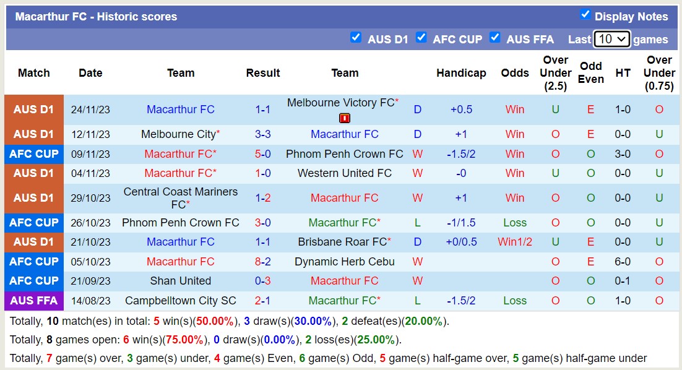Screen dimensions: 682x370
Task: Click the AUS D1 badge on the Central Coast Mariners row
Action: tap(33, 197)
